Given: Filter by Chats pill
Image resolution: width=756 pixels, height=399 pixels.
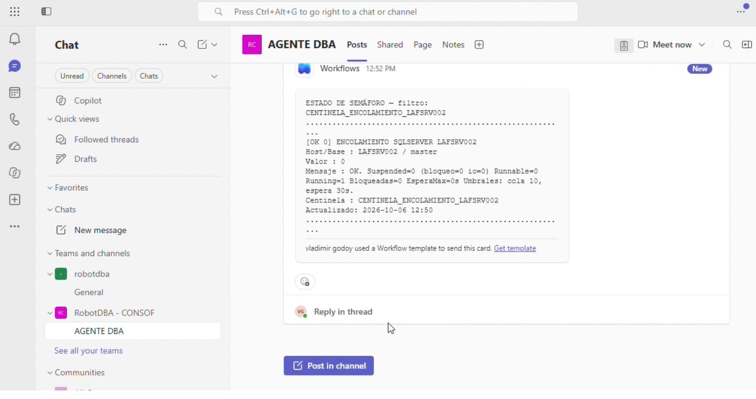Looking at the screenshot, I should pos(149,76).
